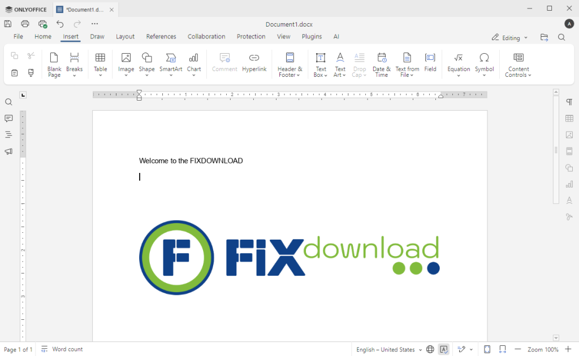This screenshot has height=356, width=579.
Task: Toggle nonprinting characters in right sidebar
Action: pyautogui.click(x=569, y=102)
